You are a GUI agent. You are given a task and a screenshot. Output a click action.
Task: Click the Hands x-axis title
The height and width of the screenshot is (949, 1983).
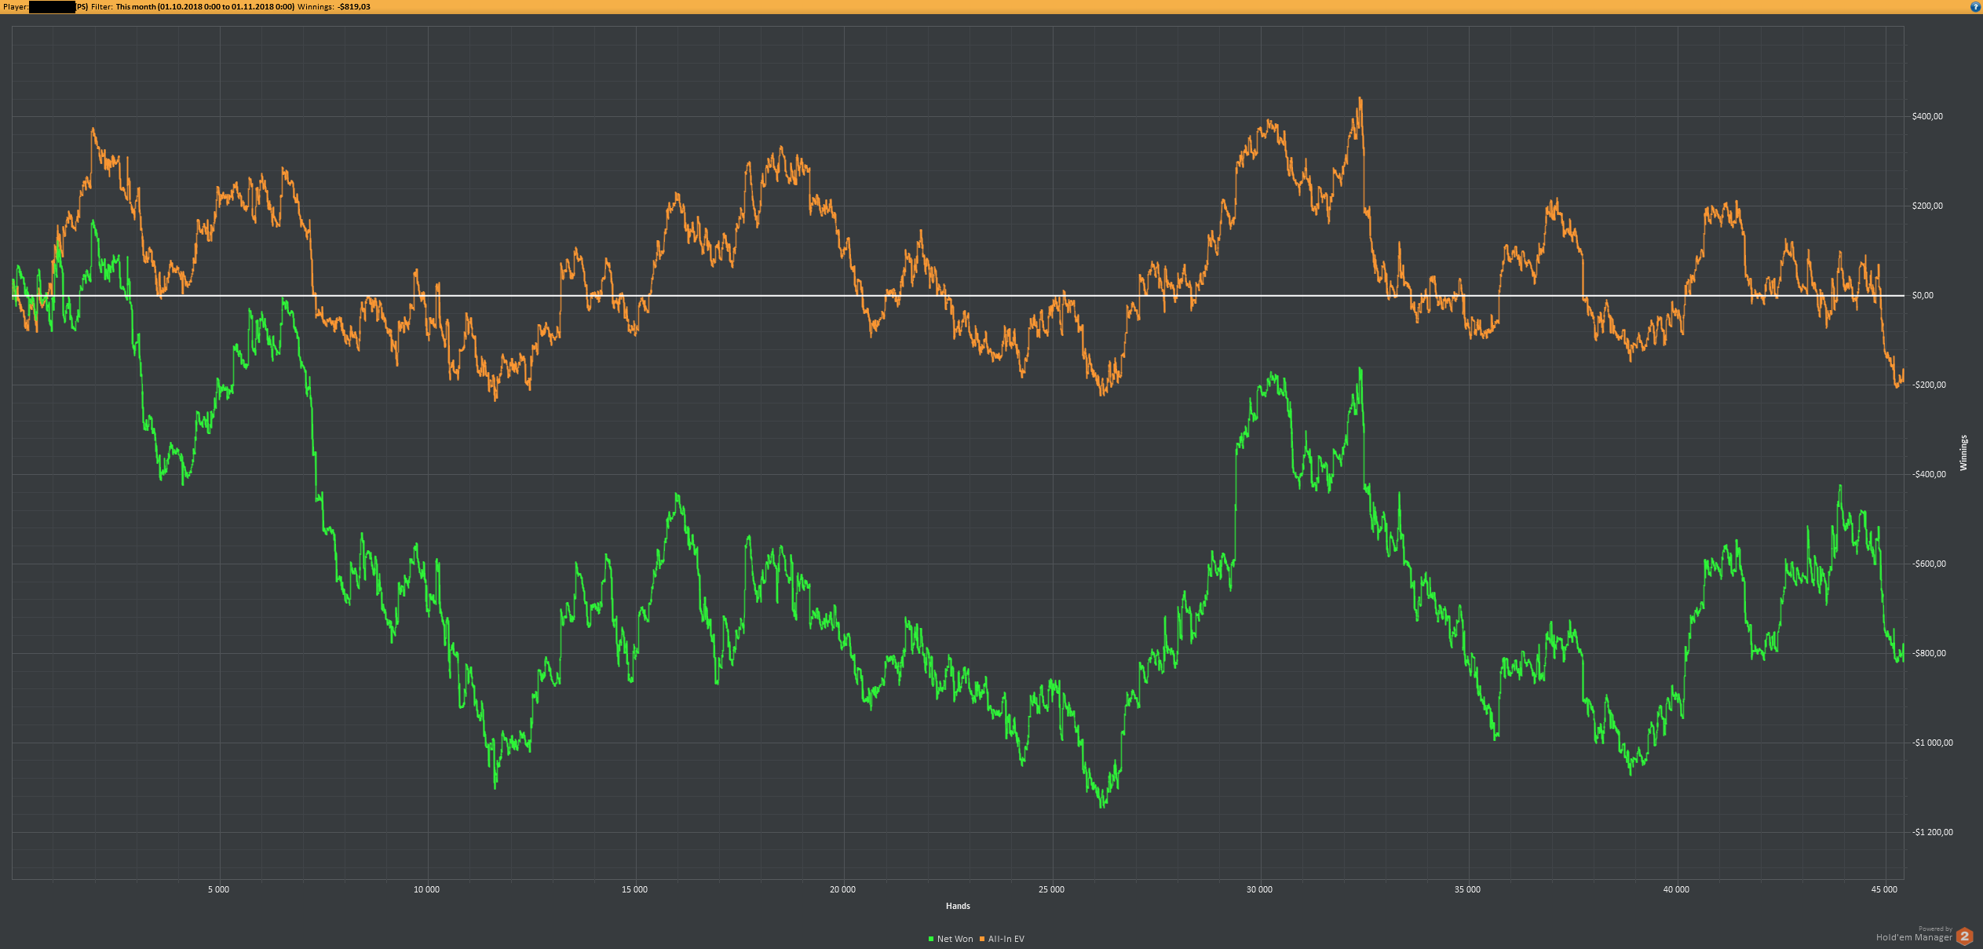tap(958, 906)
